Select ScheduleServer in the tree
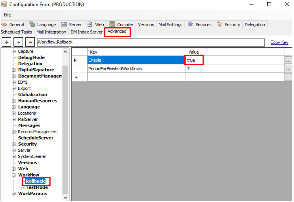This screenshot has width=294, height=202. pos(36,138)
